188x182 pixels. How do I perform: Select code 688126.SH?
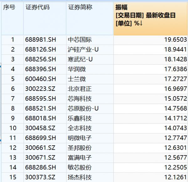tap(40, 49)
